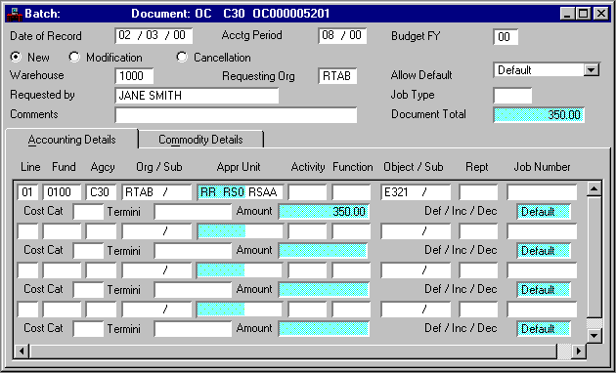Click the Budget FY field
The image size is (616, 373).
pyautogui.click(x=506, y=37)
